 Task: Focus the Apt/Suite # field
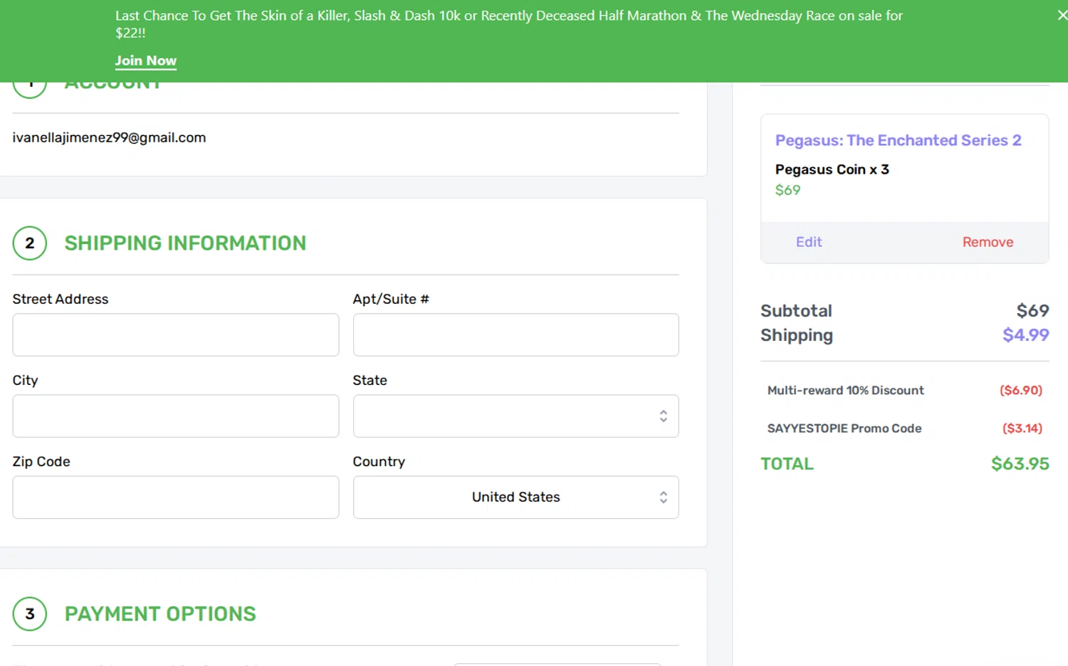pyautogui.click(x=515, y=334)
